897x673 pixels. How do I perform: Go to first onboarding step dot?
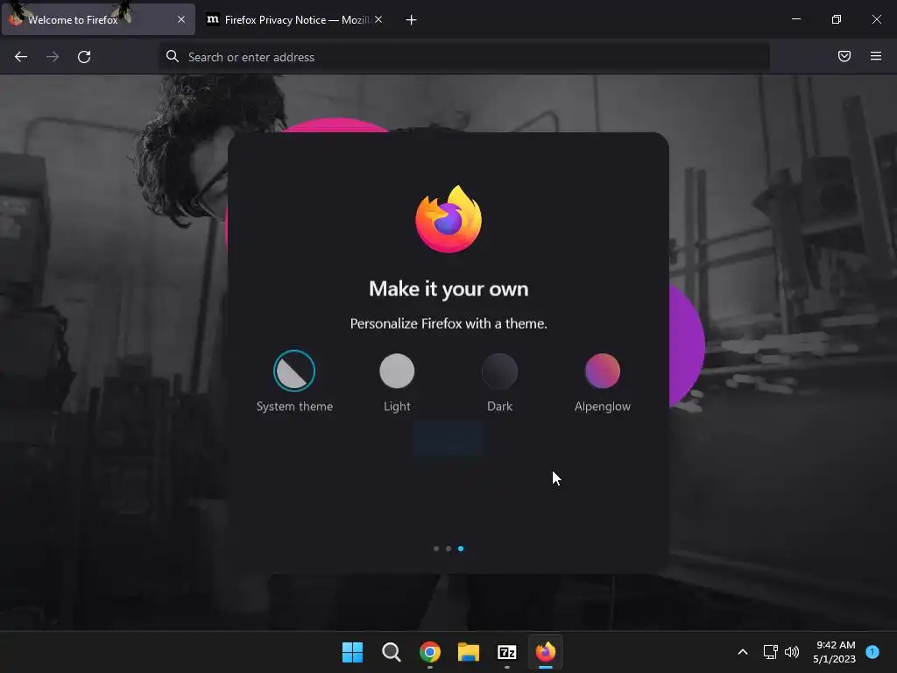click(x=436, y=549)
